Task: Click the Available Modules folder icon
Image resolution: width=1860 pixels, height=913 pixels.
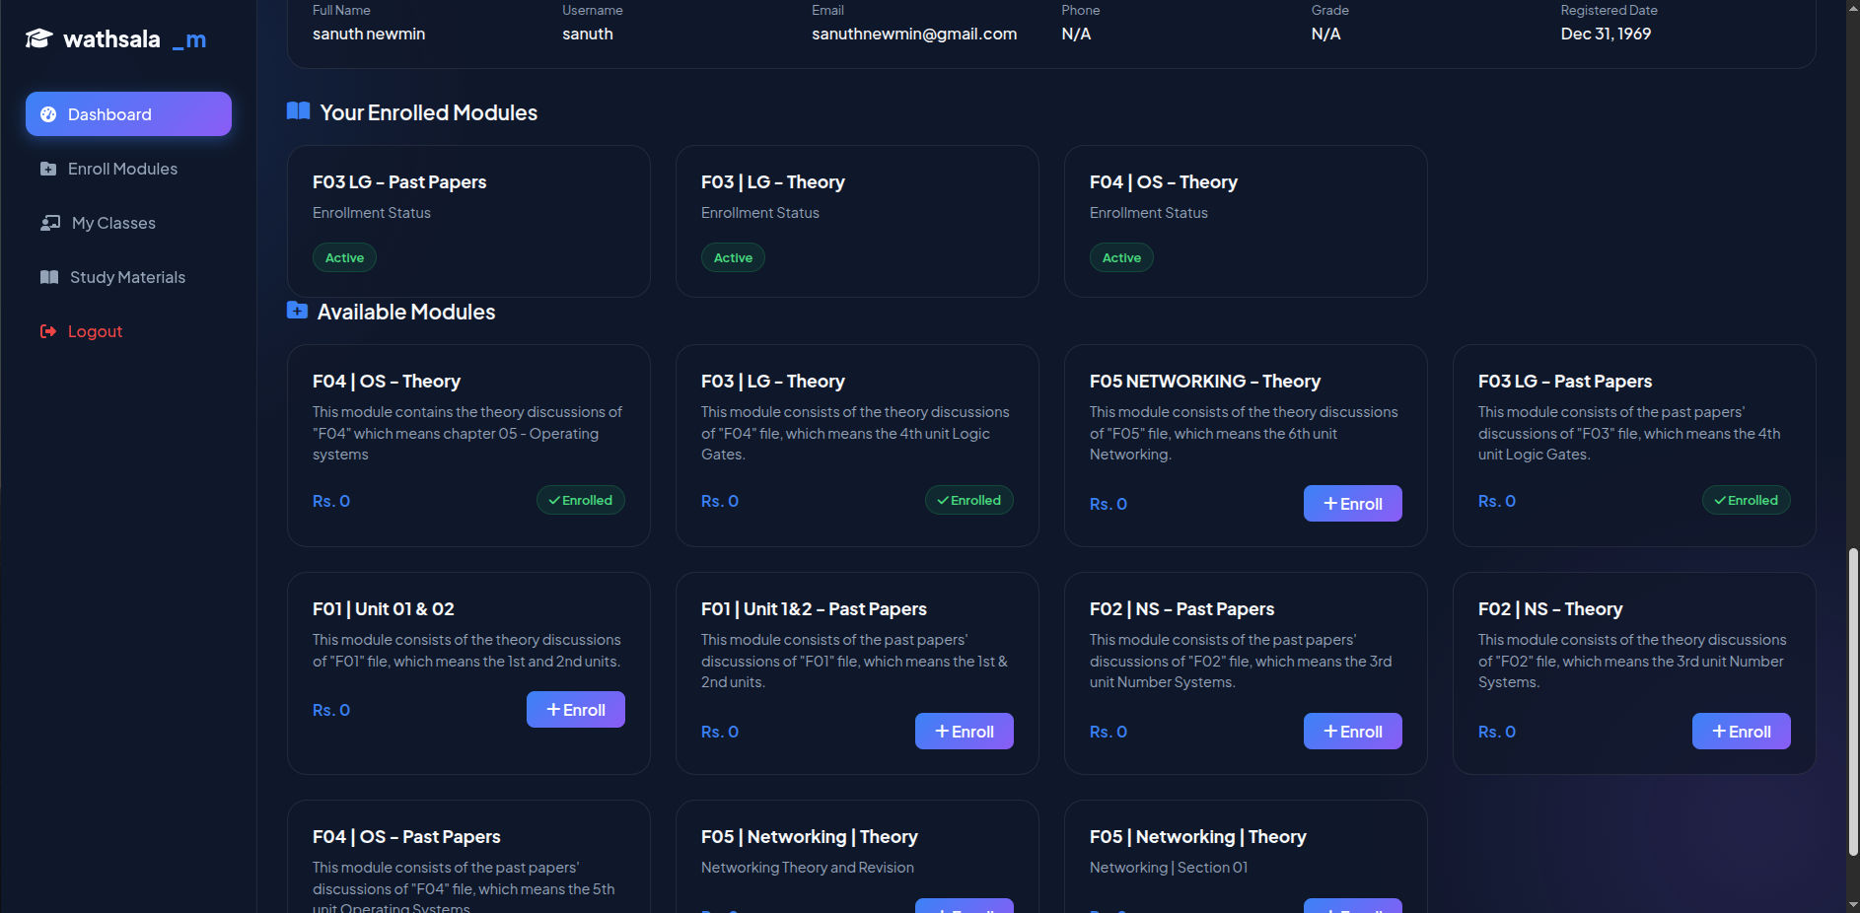Action: (x=297, y=310)
